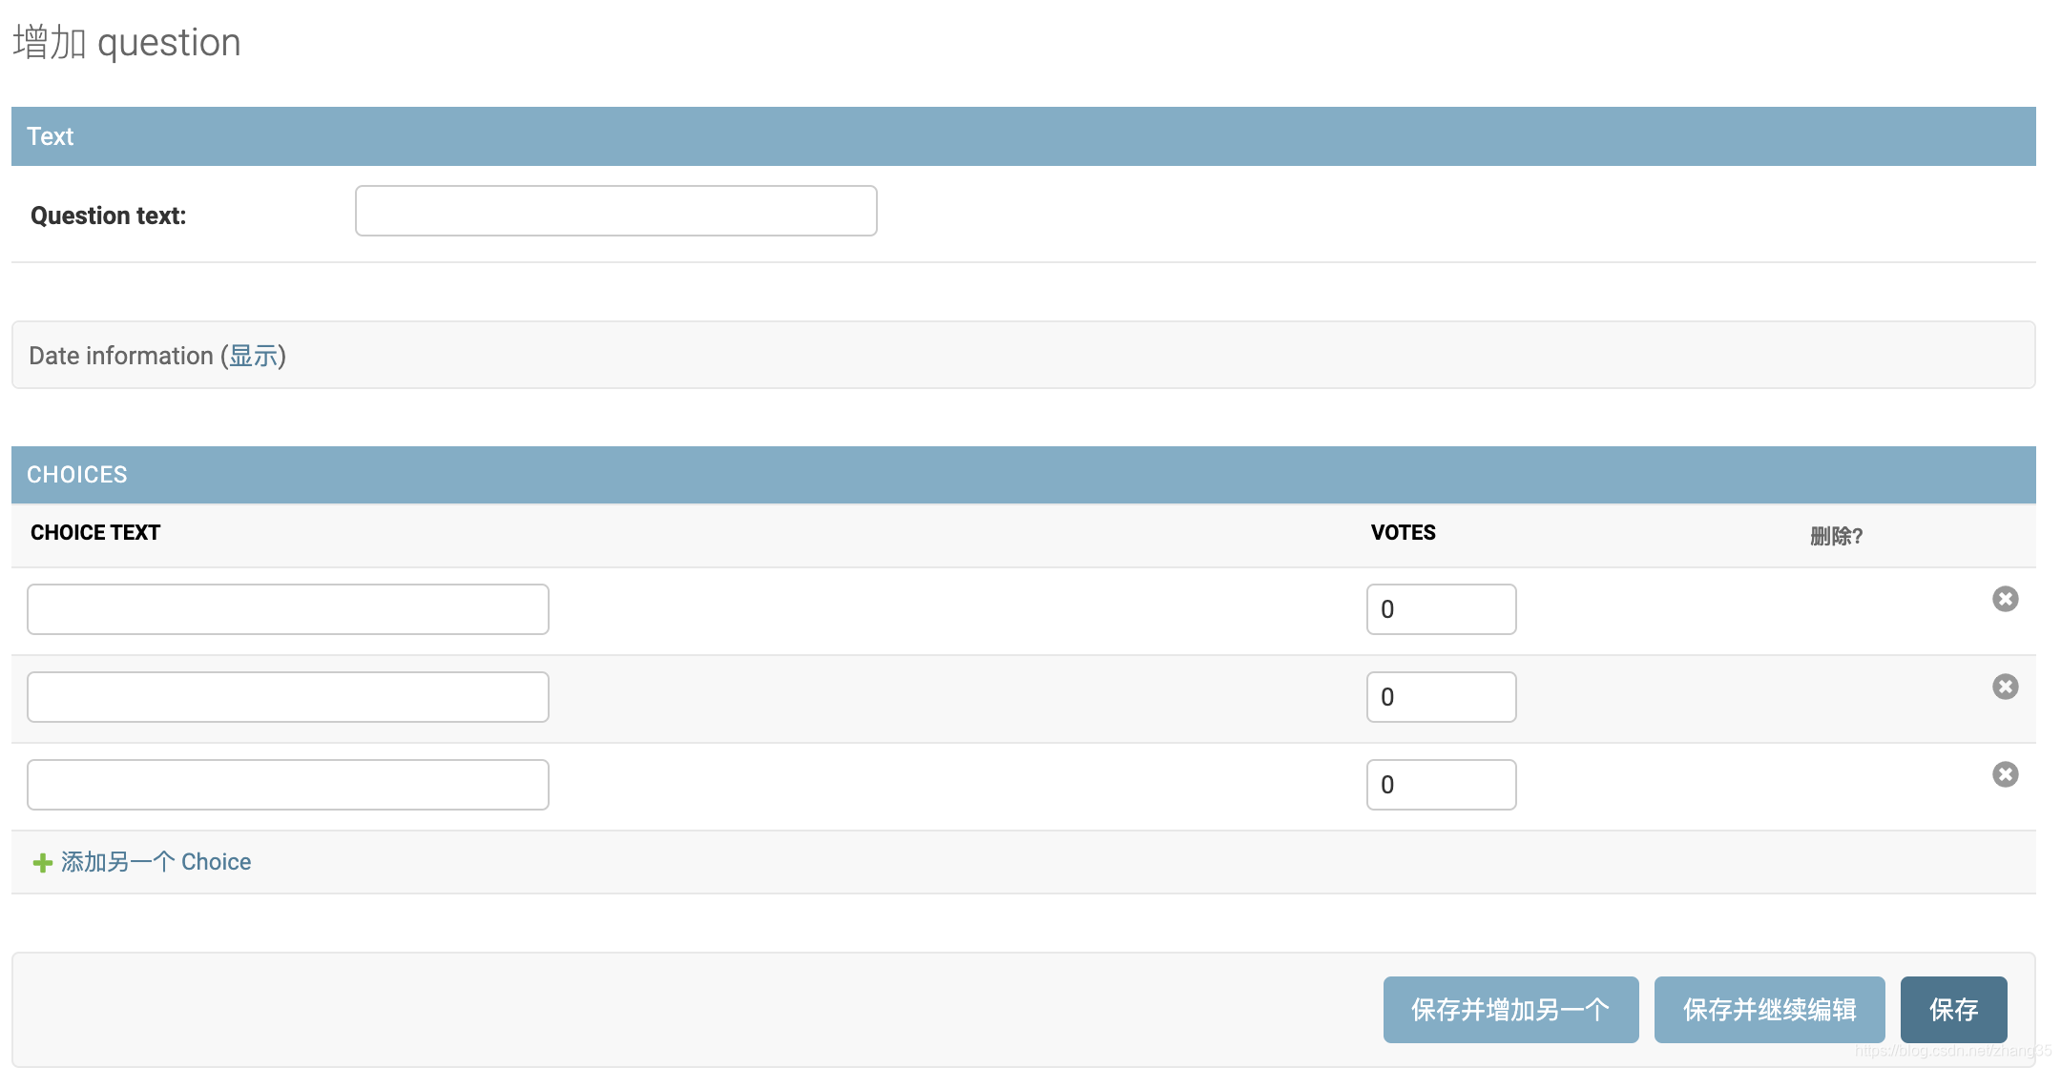Remove the first choice row
Viewport: 2061px width, 1068px height.
2005,599
